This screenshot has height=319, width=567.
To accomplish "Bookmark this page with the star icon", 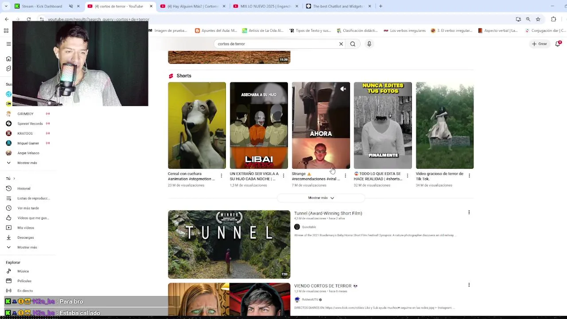I will [538, 19].
